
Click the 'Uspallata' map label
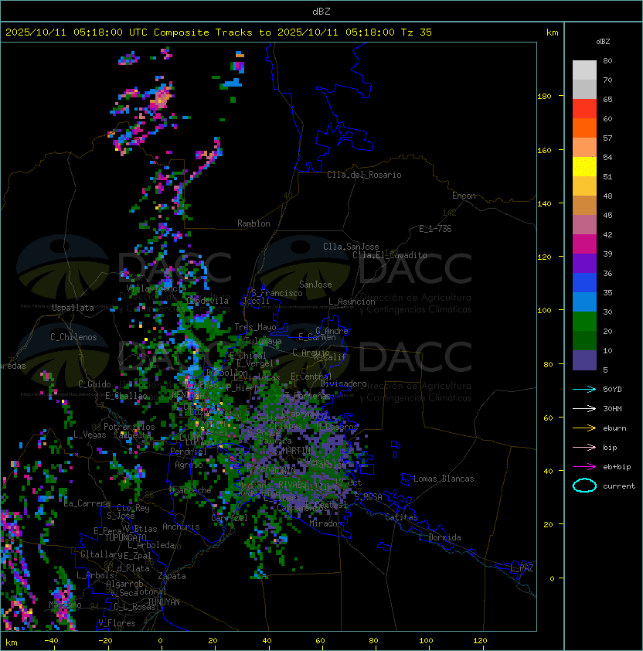click(73, 308)
